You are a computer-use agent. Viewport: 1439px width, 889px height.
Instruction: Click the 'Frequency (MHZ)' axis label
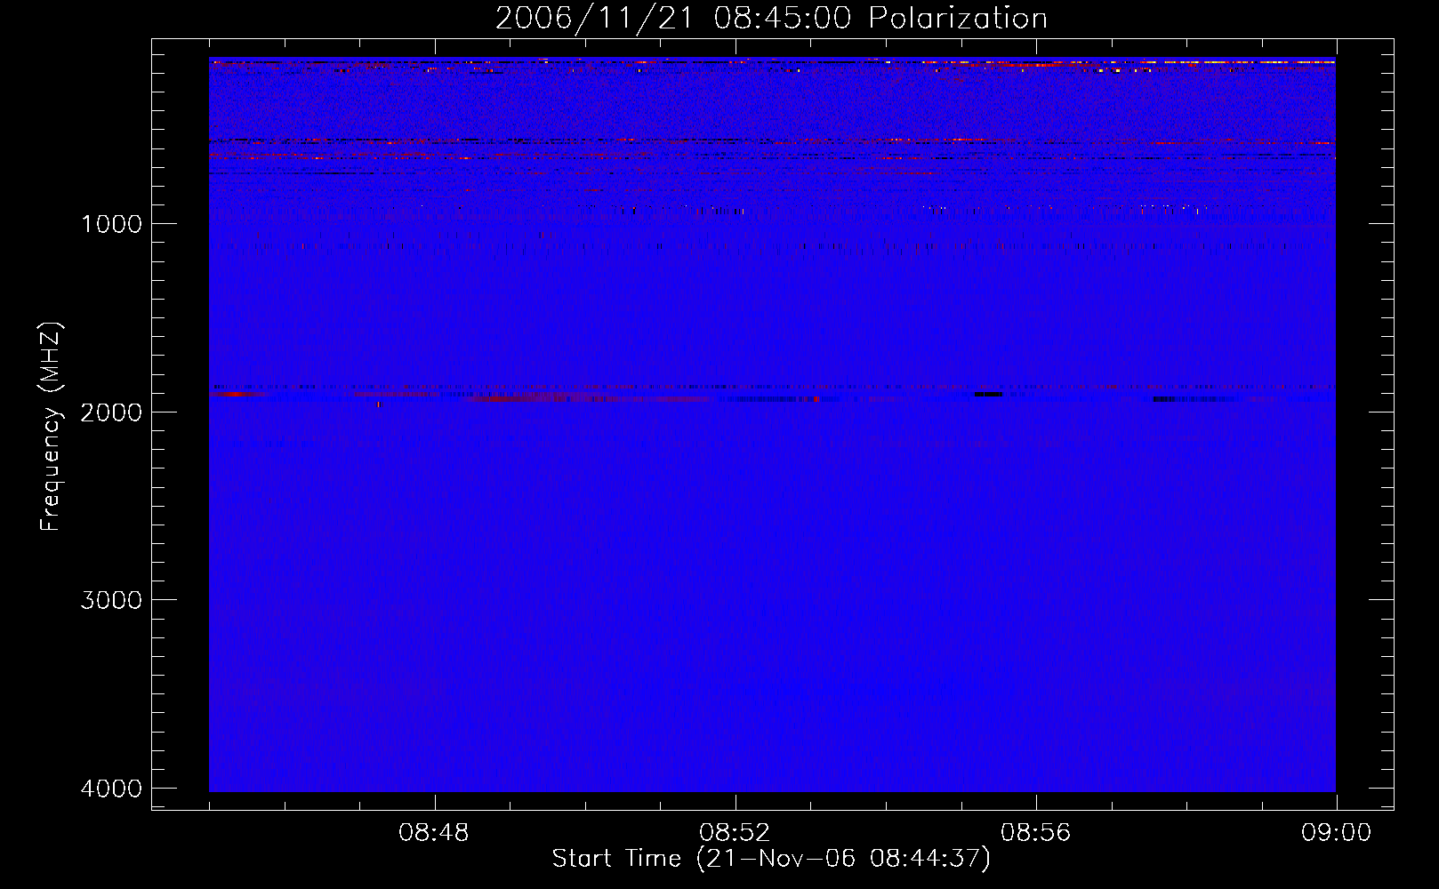(x=52, y=427)
